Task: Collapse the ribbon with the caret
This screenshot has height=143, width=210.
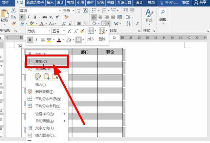Action: [208, 31]
